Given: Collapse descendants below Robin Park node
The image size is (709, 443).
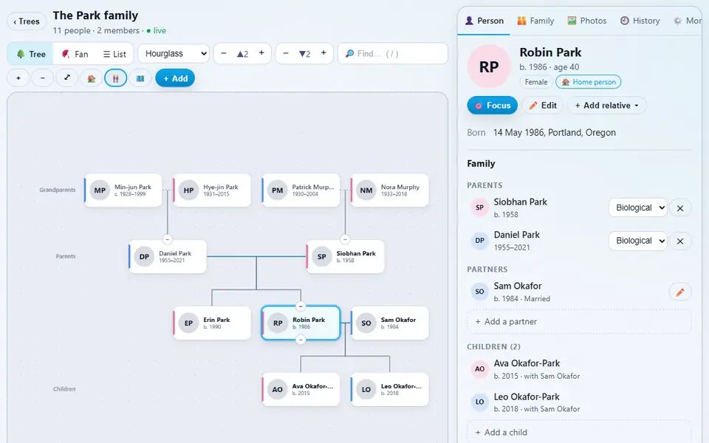Looking at the screenshot, I should [x=301, y=340].
